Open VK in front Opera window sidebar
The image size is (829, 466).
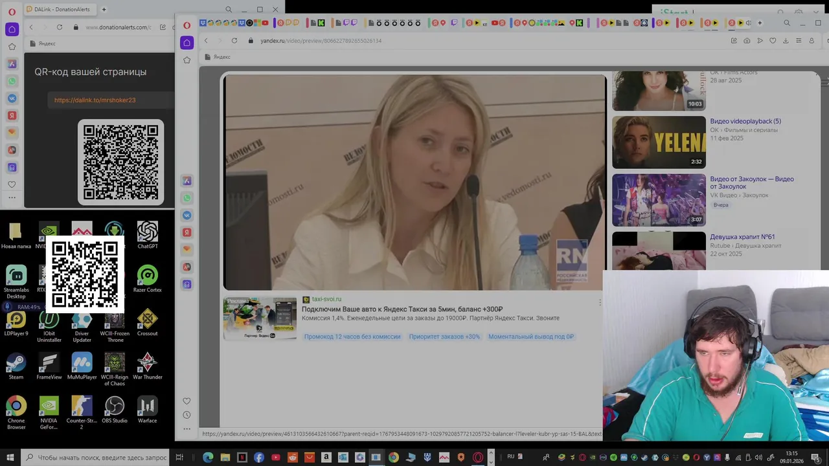click(187, 216)
